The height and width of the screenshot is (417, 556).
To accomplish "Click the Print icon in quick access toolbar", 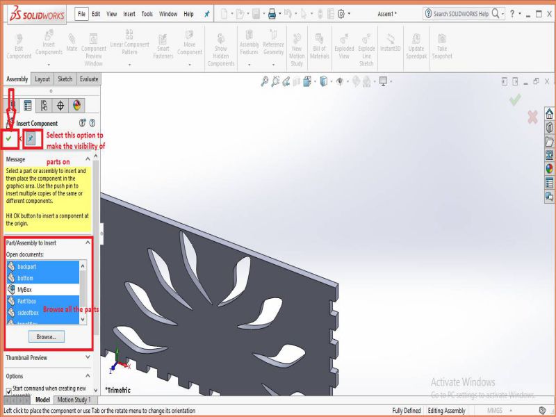I will click(272, 14).
